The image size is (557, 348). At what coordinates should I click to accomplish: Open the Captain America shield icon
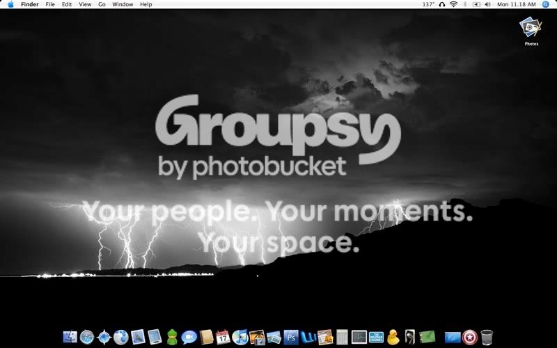(x=469, y=337)
